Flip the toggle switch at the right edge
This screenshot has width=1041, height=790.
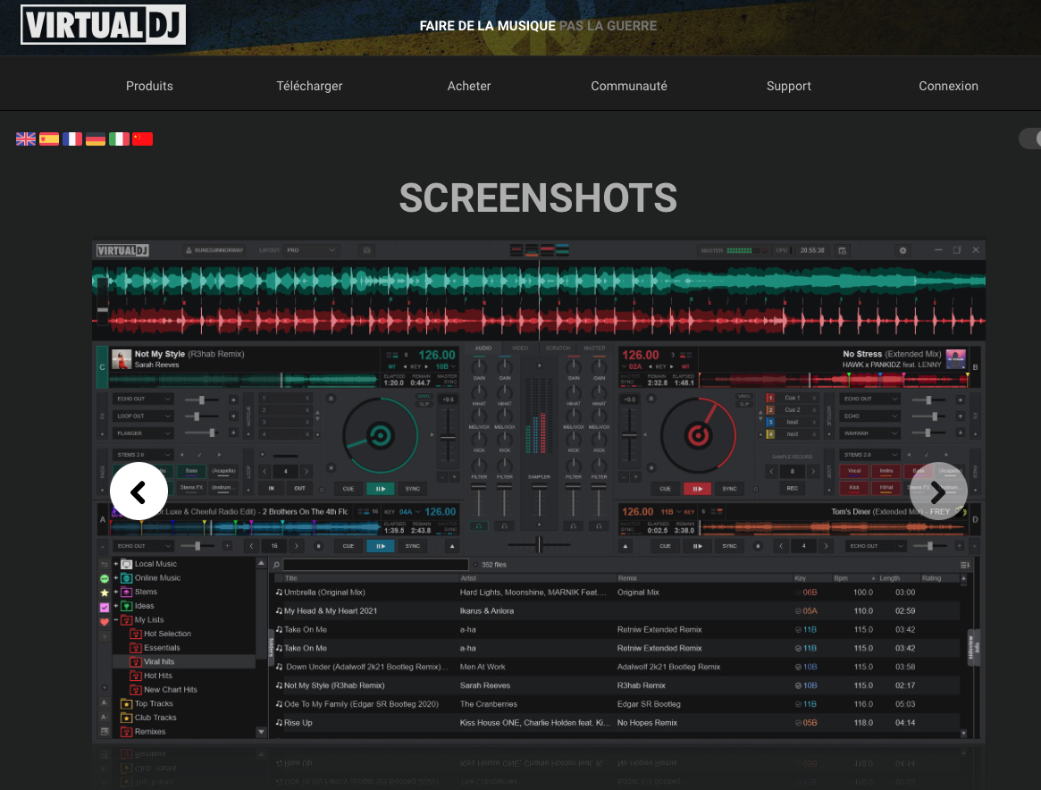[x=1030, y=139]
